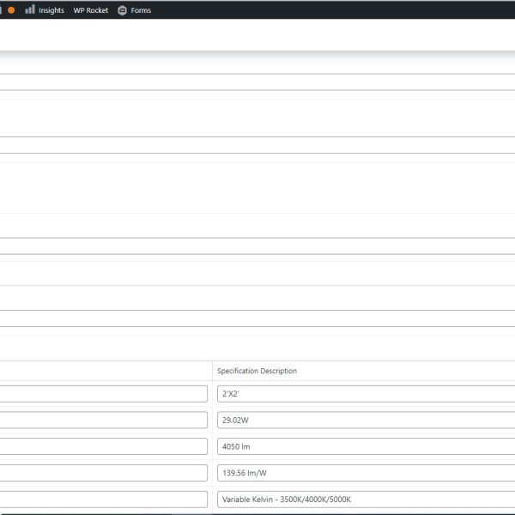Click the wide field just above specification table
Viewport: 515px width, 515px height.
(257, 318)
